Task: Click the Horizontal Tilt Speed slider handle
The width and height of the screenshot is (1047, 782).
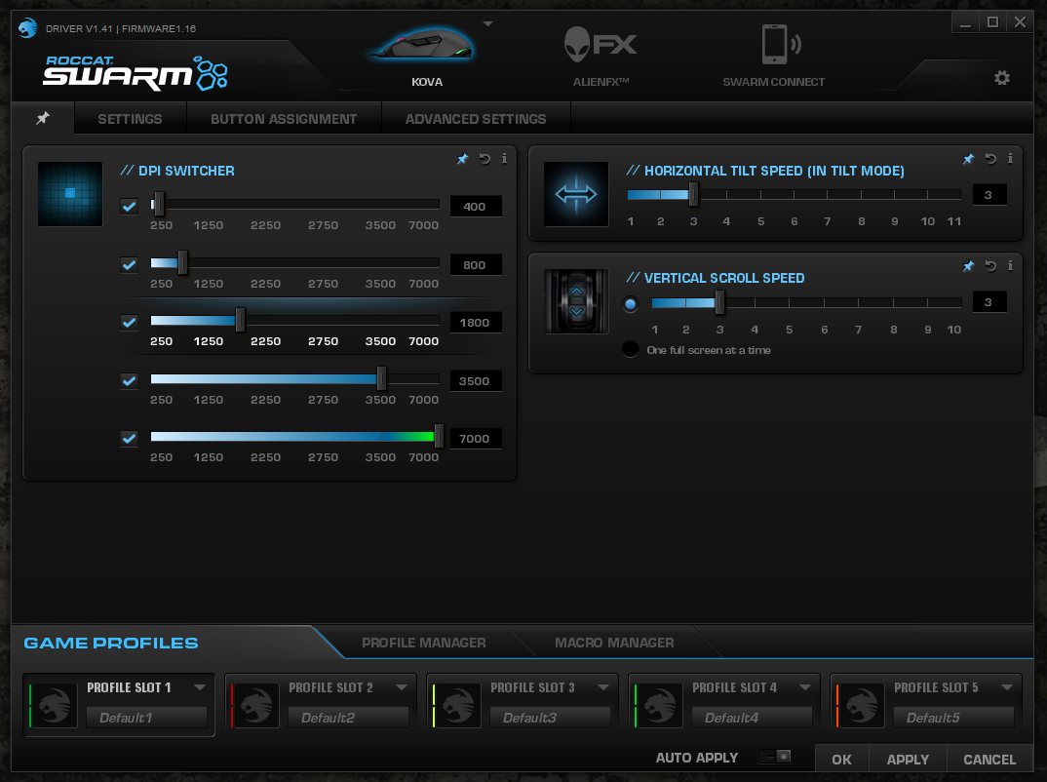Action: pyautogui.click(x=694, y=194)
